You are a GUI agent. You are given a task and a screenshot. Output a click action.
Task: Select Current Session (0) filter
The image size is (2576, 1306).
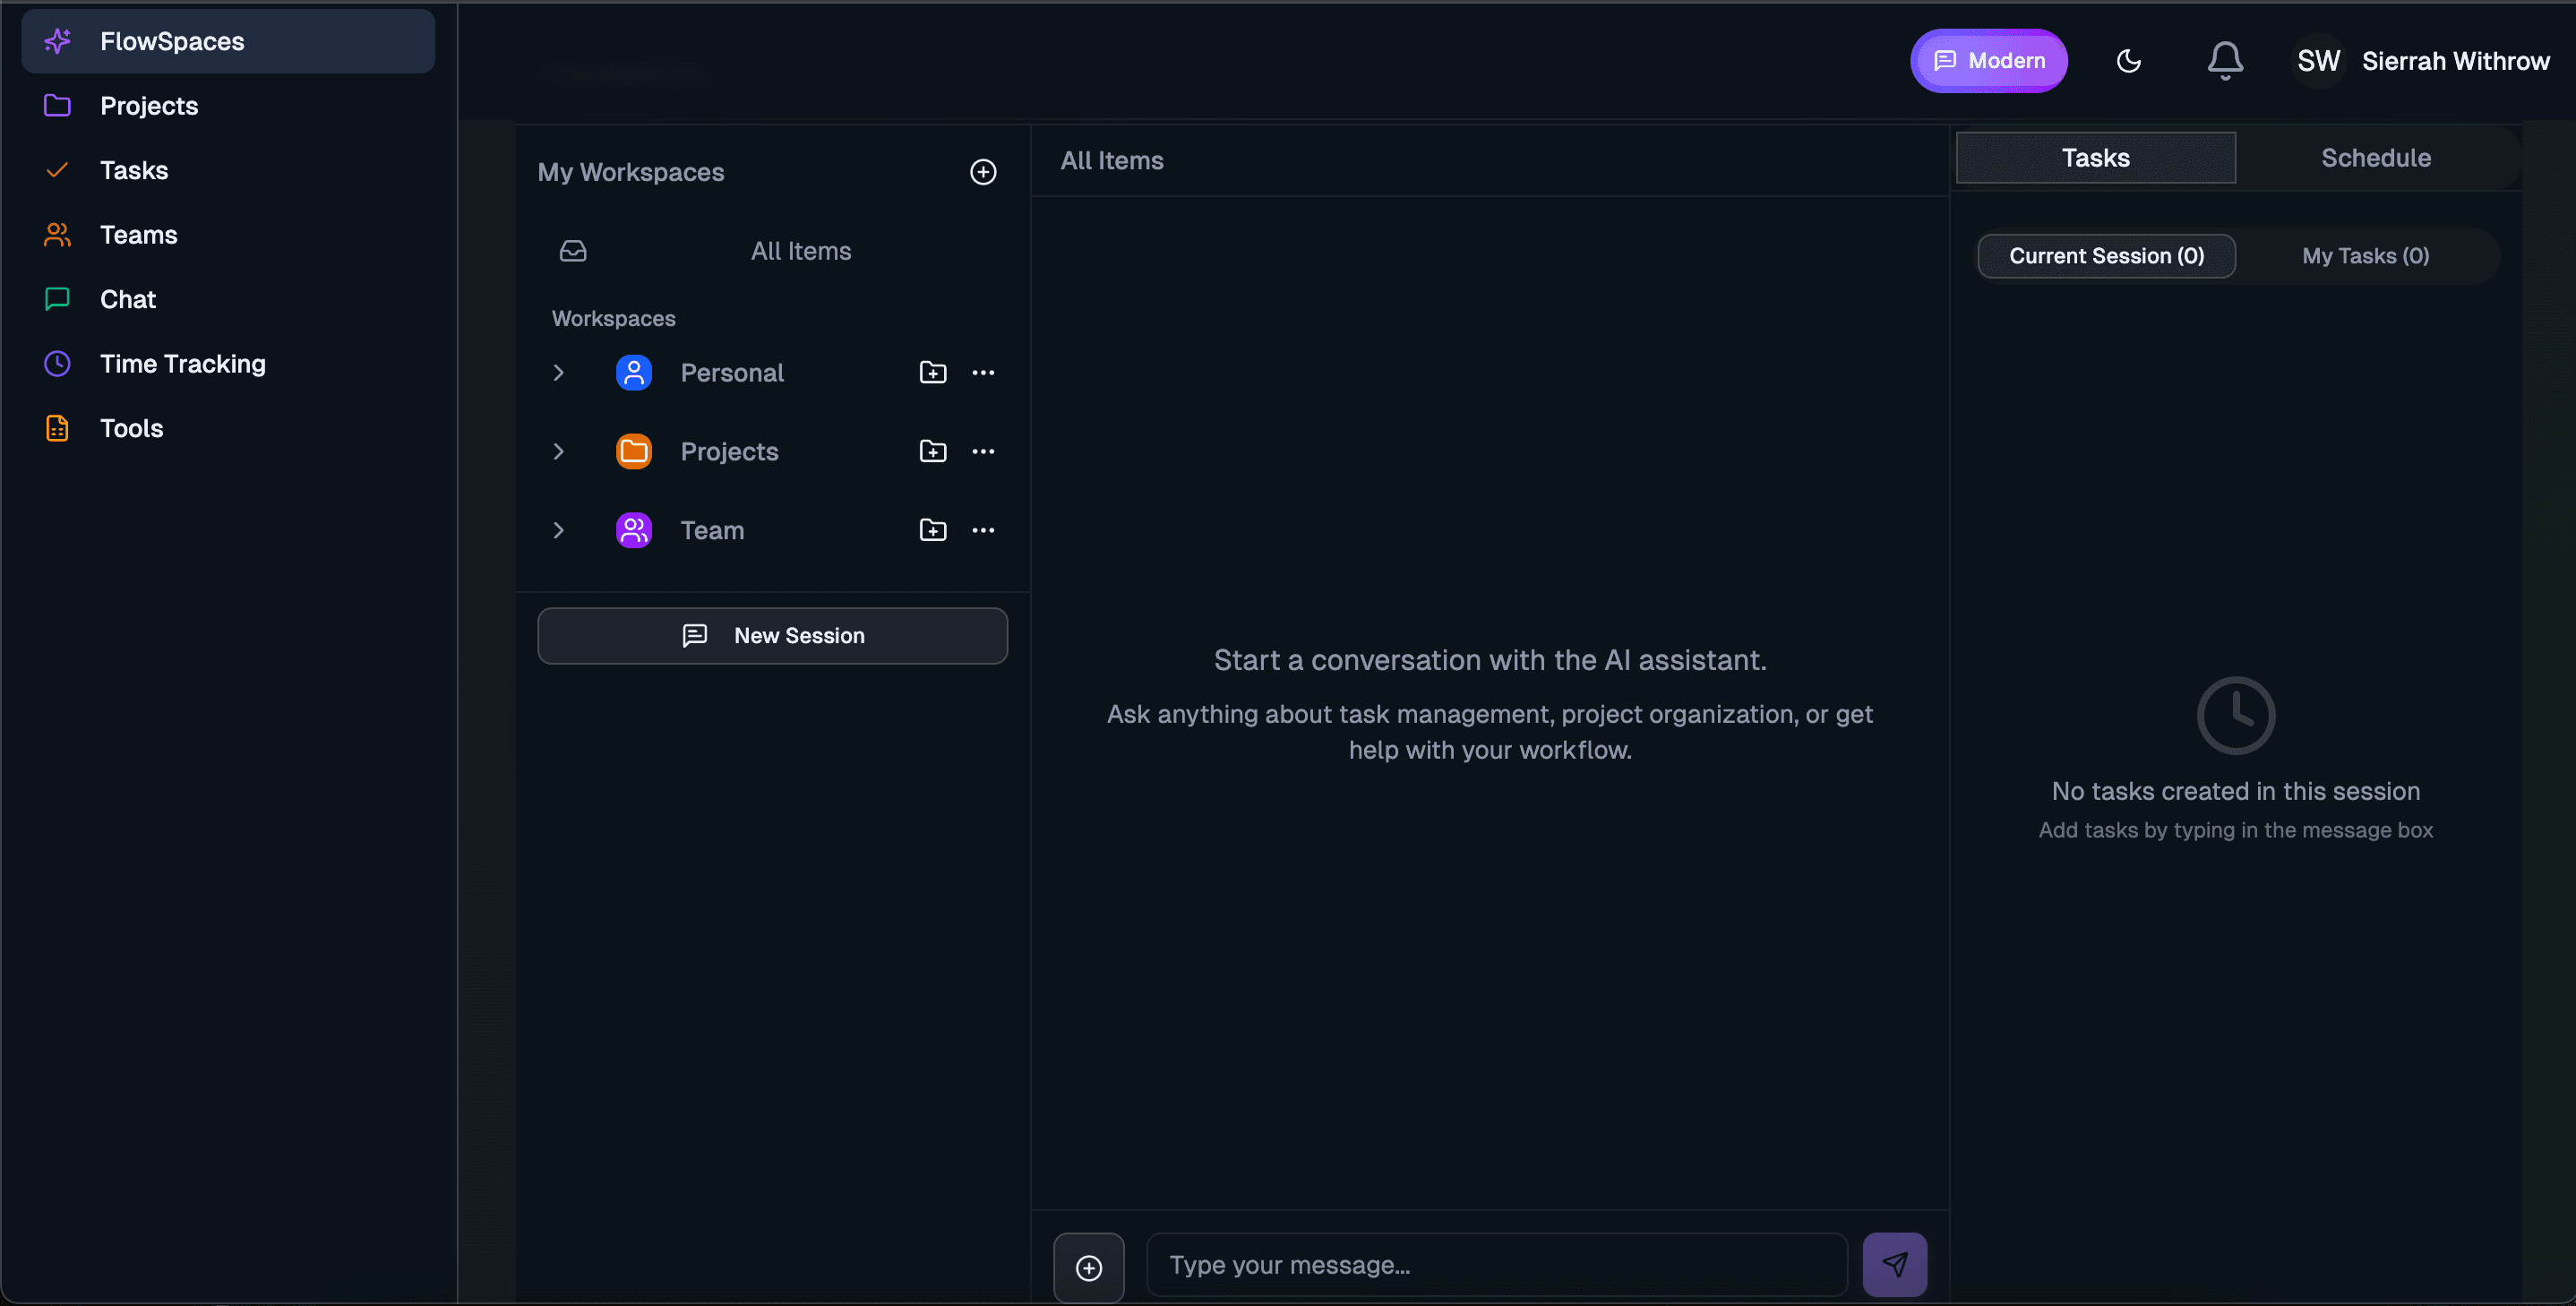[2106, 256]
